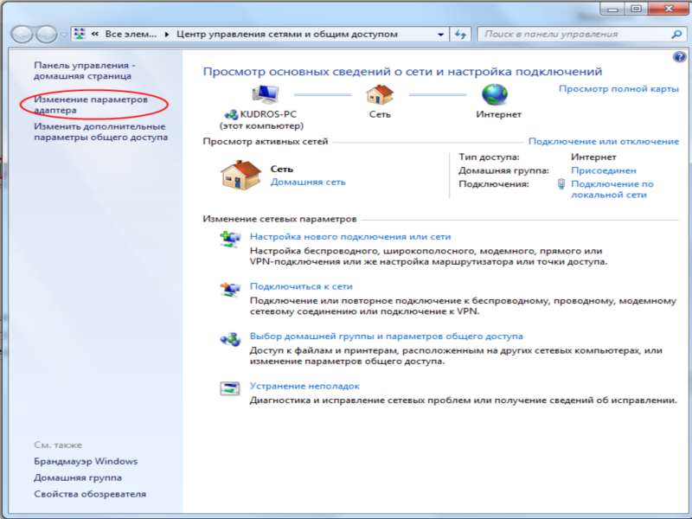The width and height of the screenshot is (692, 519).
Task: Click the Настройка нового подключения icon
Action: [x=230, y=240]
